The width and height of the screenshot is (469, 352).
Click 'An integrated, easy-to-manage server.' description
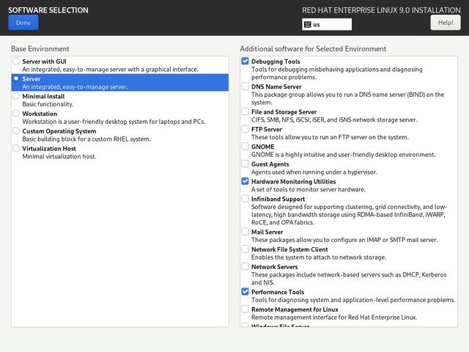[75, 87]
